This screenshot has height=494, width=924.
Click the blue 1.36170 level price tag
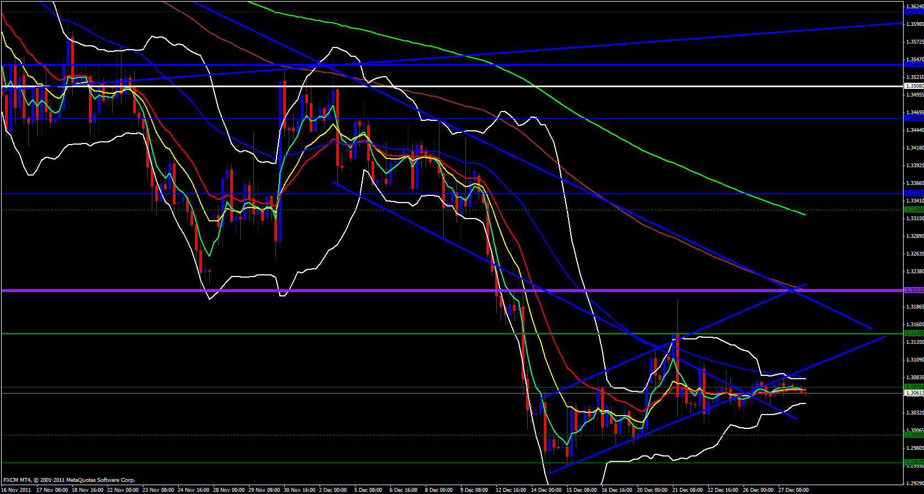pos(915,12)
